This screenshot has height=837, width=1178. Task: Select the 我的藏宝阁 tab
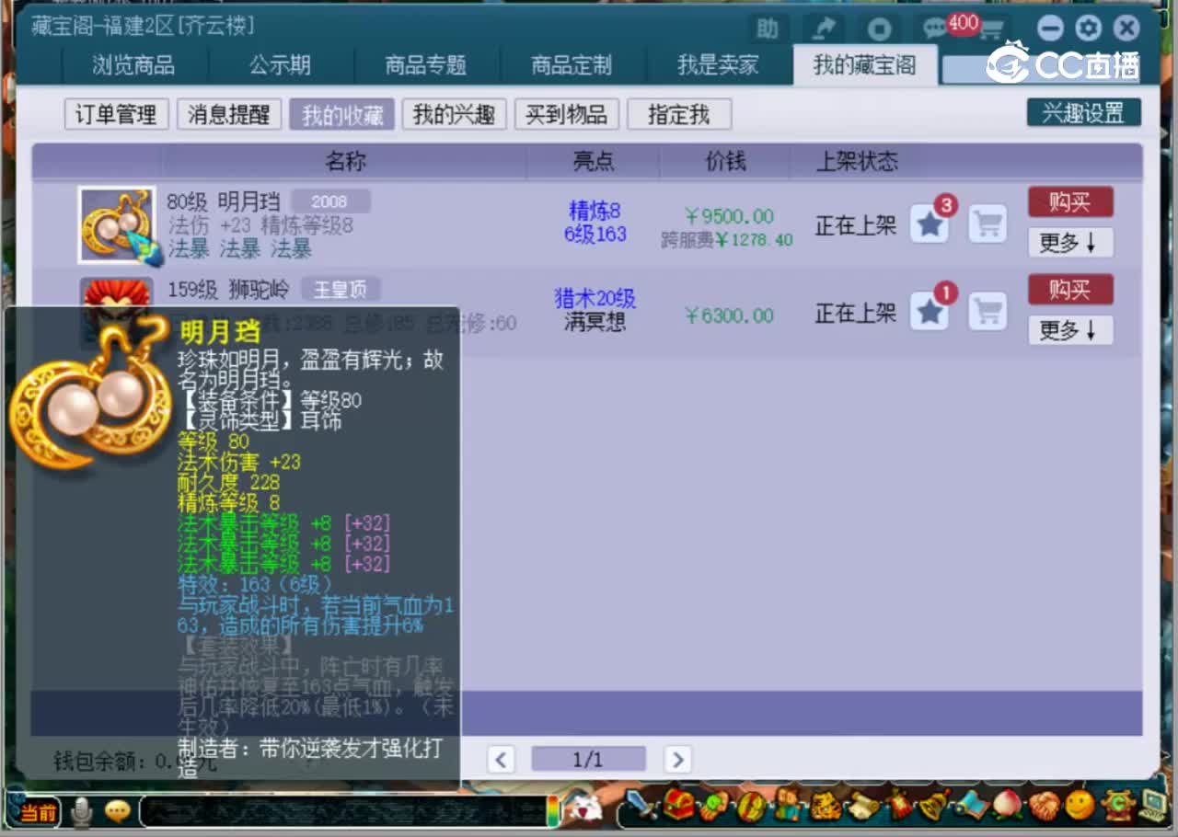[865, 65]
